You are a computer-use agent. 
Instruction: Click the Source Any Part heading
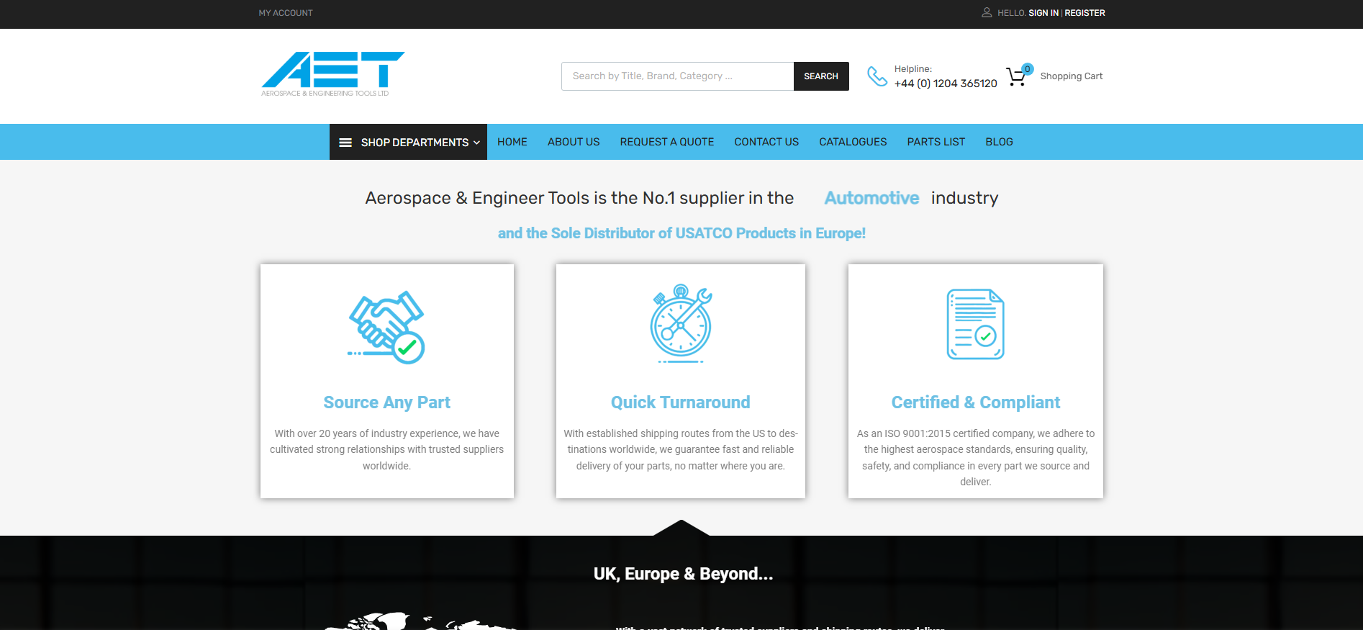[386, 402]
